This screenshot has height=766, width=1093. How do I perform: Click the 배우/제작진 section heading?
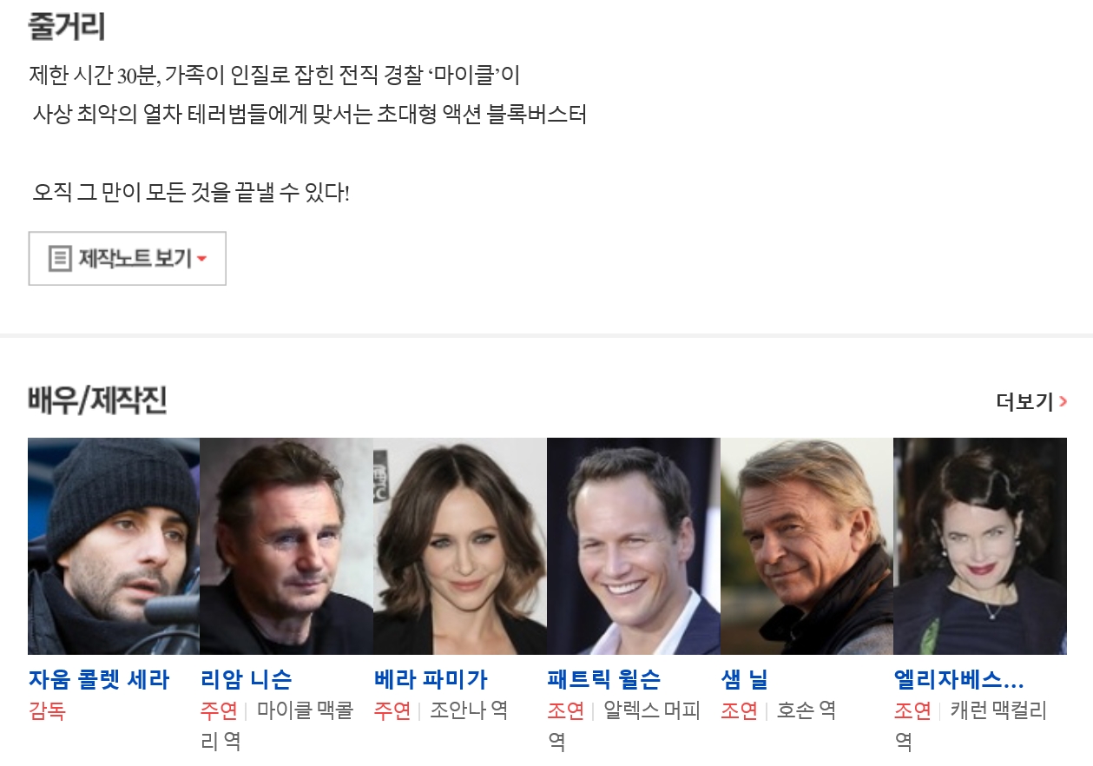click(97, 400)
